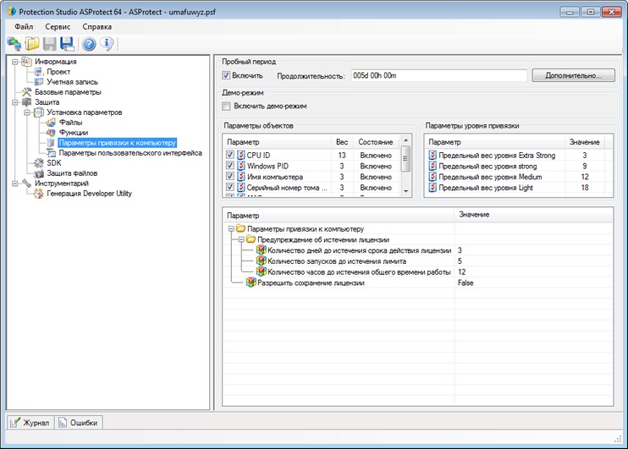Uncheck the Windows PID checkbox
This screenshot has height=449, width=628.
pyautogui.click(x=230, y=166)
